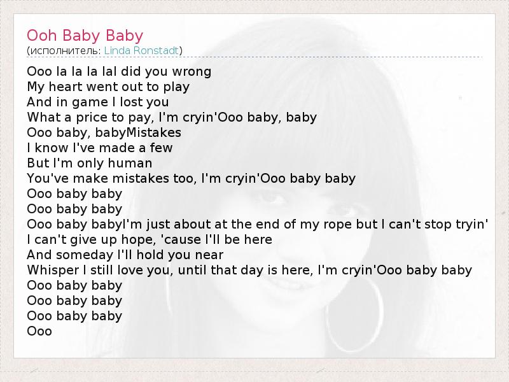Screen dimensions: 509x382
Task: Click the line 'Ooo baby, babyMistakes'
Action: (x=104, y=132)
